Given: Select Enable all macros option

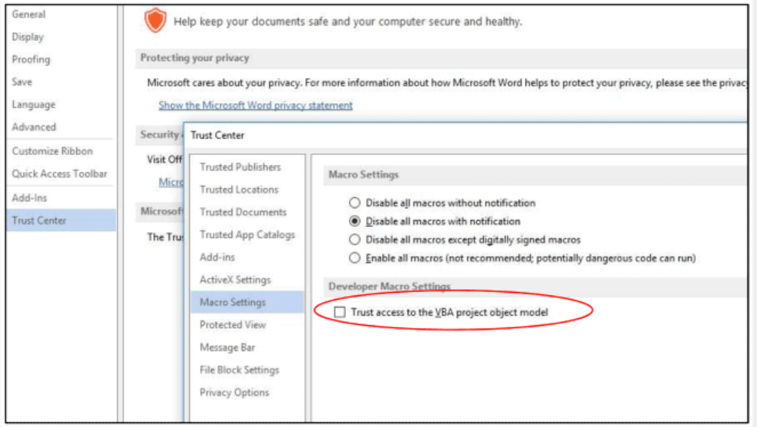Looking at the screenshot, I should coord(355,258).
